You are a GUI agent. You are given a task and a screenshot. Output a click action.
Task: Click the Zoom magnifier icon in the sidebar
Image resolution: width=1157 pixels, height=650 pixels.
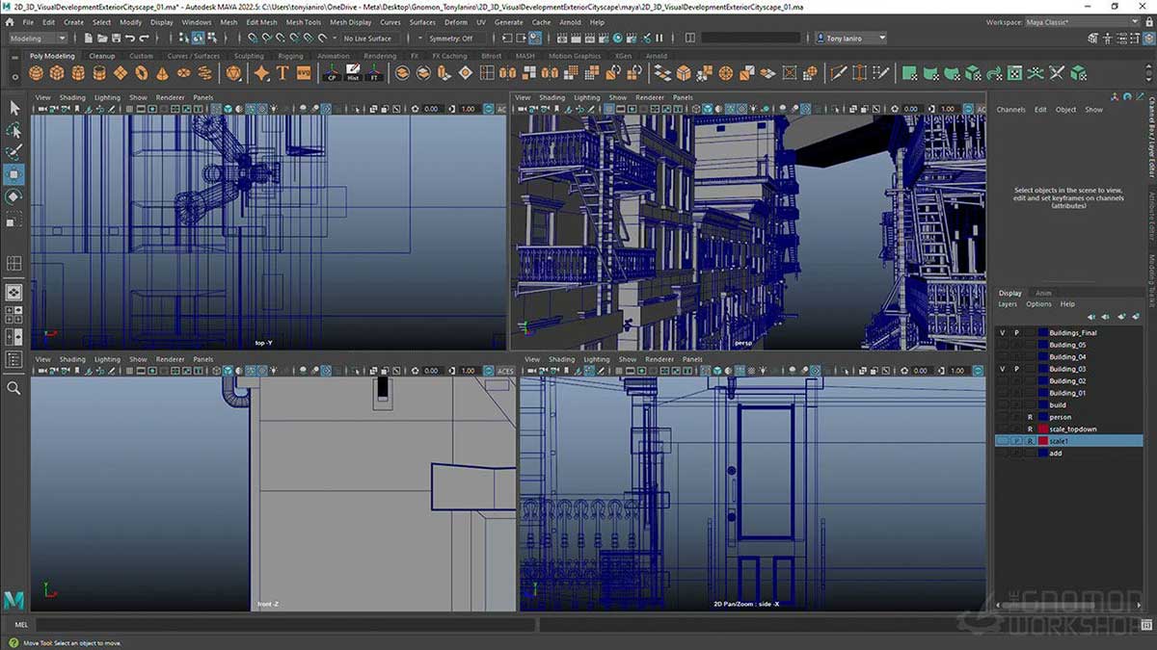pos(14,388)
